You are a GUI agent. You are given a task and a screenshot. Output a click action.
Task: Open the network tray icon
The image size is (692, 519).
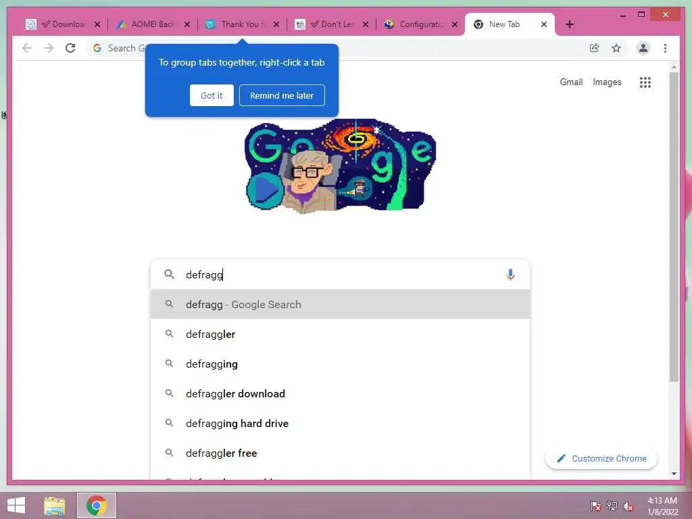612,505
